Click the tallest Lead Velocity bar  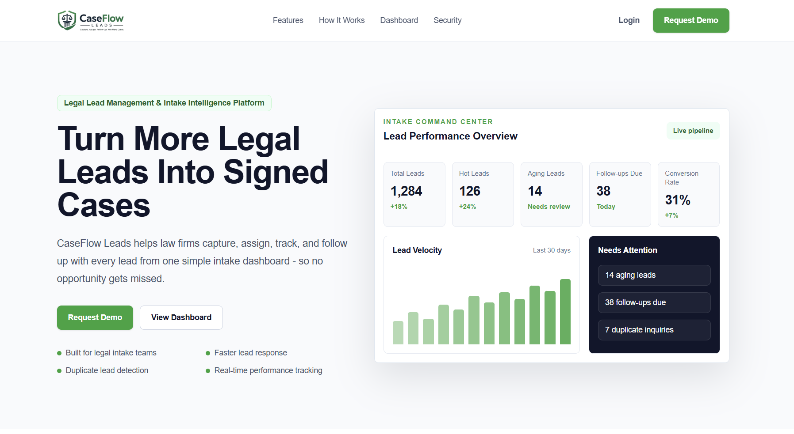565,312
